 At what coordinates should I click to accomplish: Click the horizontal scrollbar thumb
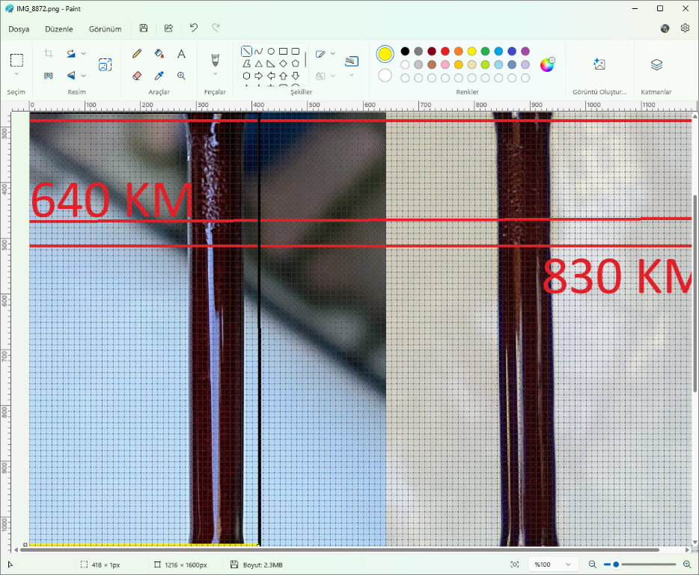(x=339, y=550)
